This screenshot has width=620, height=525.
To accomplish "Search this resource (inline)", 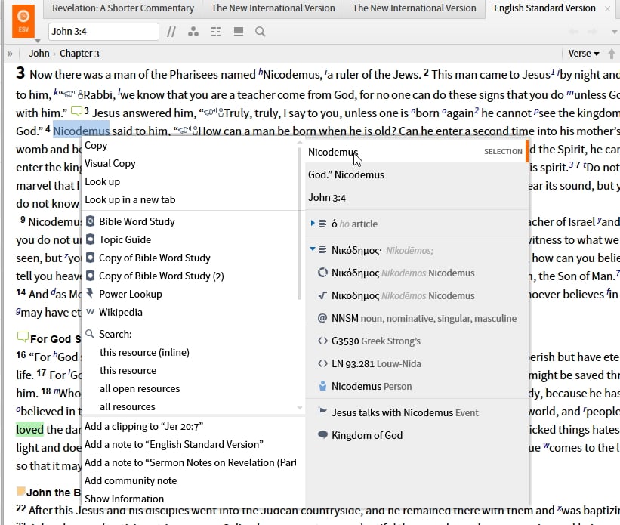I will click(x=144, y=353).
